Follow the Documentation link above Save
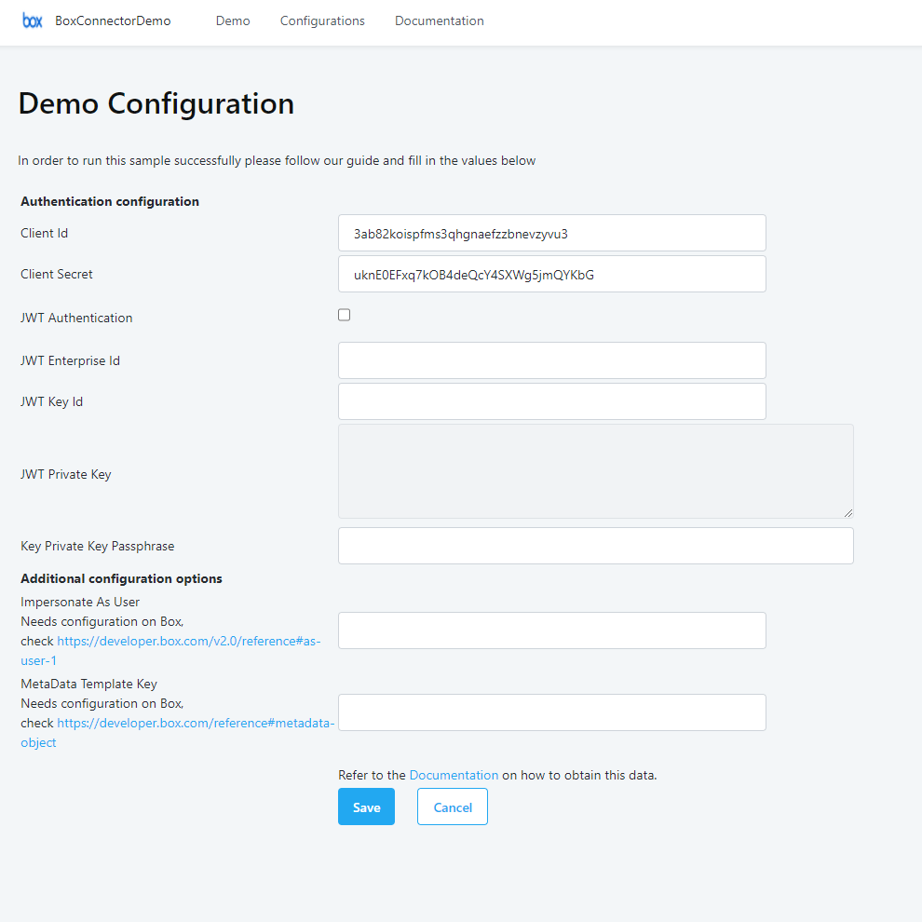The image size is (922, 922). (x=454, y=775)
